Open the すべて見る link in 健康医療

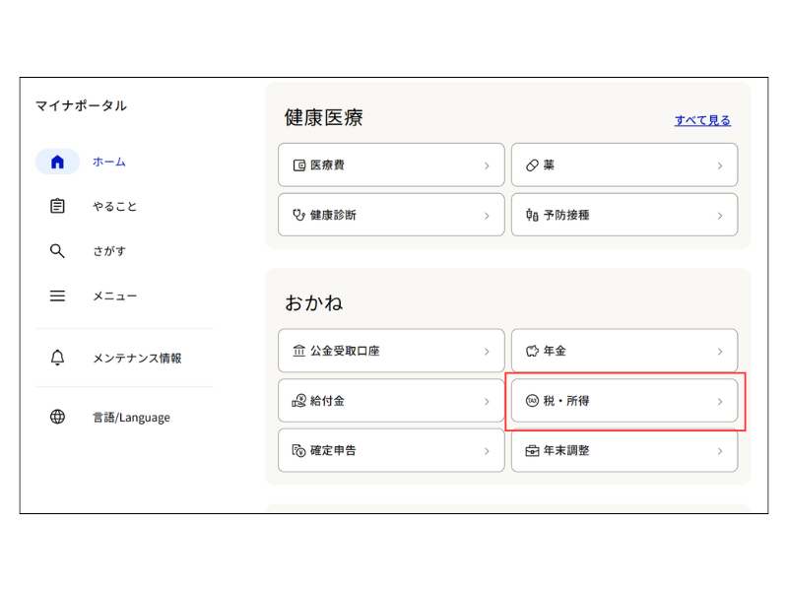tap(702, 120)
